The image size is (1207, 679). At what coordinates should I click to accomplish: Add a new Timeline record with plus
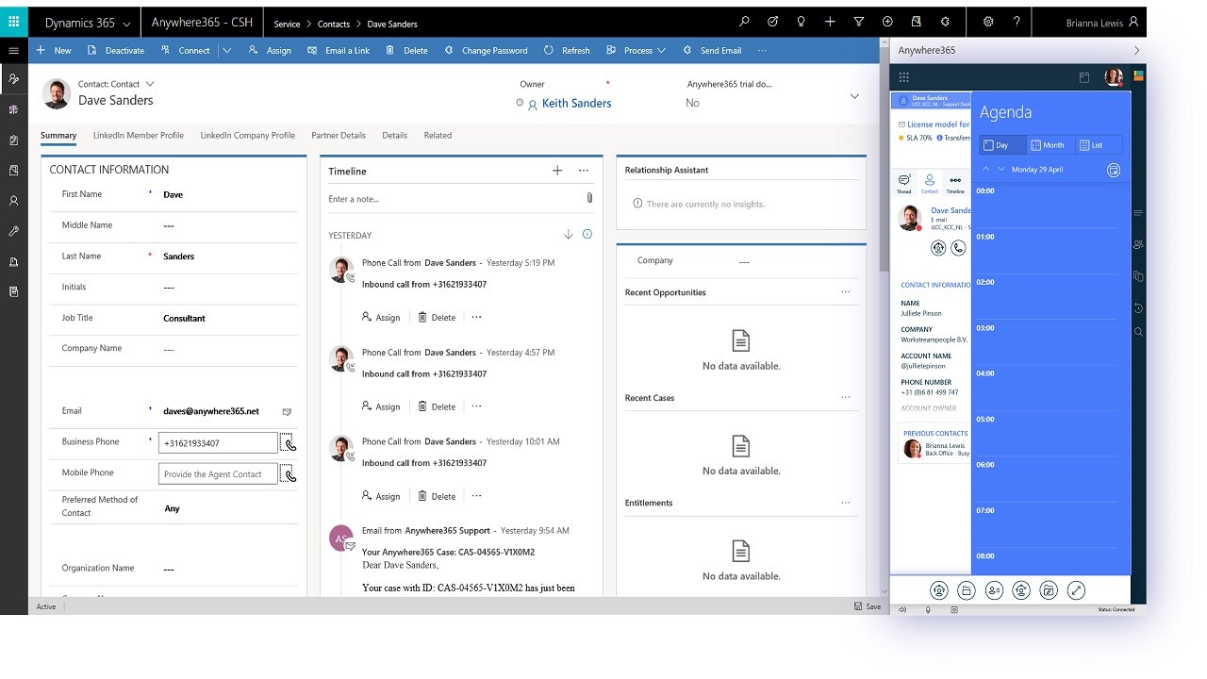pos(557,171)
